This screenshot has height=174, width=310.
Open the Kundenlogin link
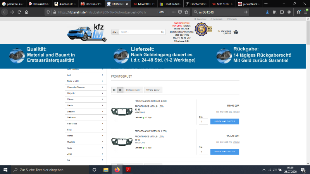click(x=217, y=19)
